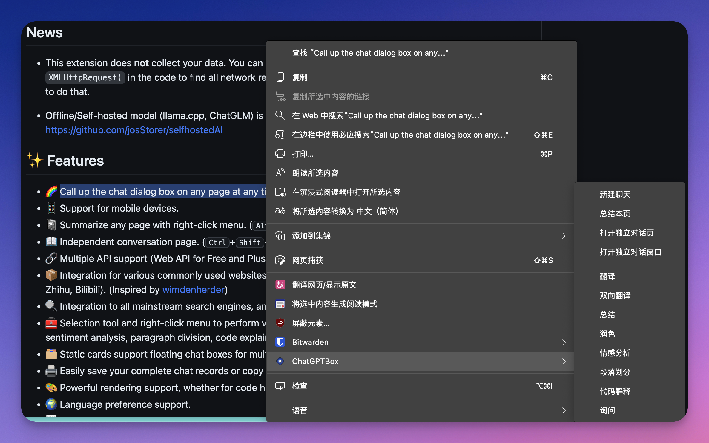Click the magnifier icon for Web search
The image size is (709, 443).
click(x=280, y=115)
